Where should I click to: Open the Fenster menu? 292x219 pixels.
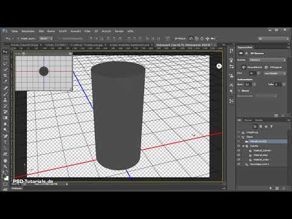pos(119,31)
